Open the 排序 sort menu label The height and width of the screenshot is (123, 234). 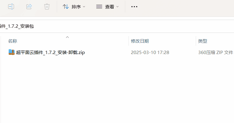pyautogui.click(x=76, y=7)
